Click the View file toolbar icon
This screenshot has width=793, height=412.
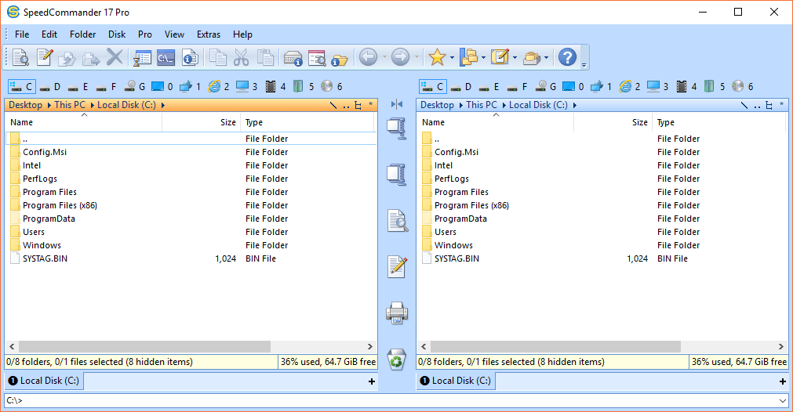[x=20, y=57]
